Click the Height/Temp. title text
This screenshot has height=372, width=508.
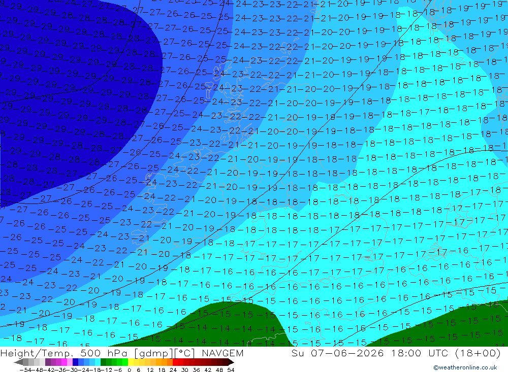(x=38, y=353)
